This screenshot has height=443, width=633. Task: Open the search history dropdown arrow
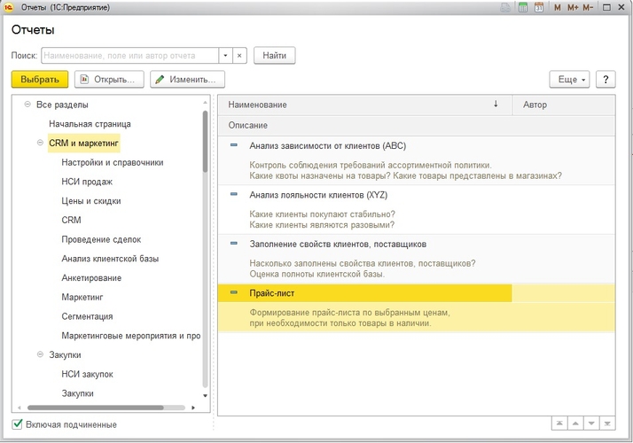click(226, 56)
